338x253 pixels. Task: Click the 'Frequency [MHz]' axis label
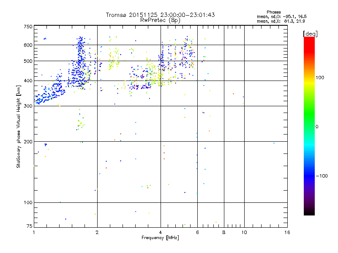click(x=160, y=238)
